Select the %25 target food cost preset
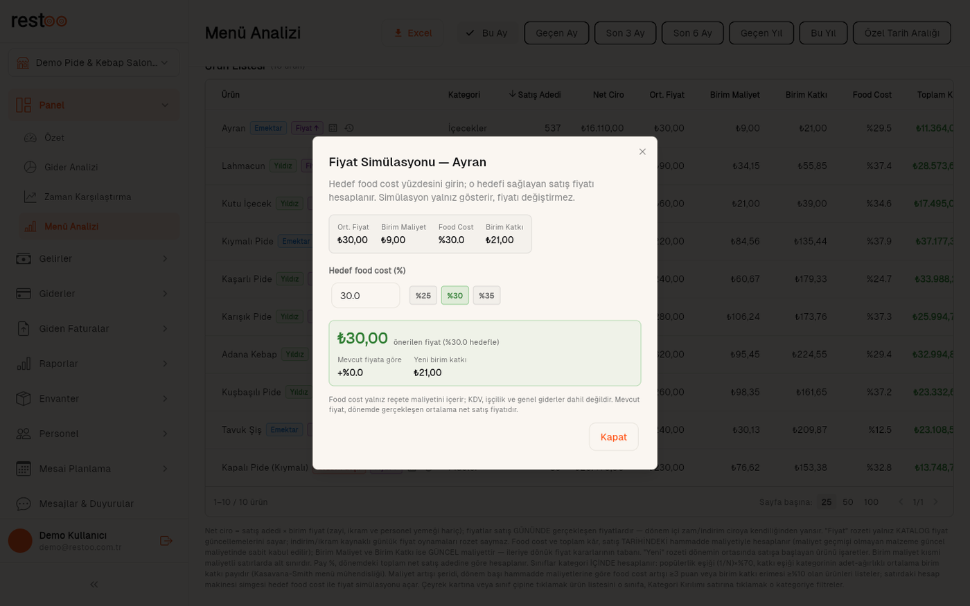 tap(423, 296)
